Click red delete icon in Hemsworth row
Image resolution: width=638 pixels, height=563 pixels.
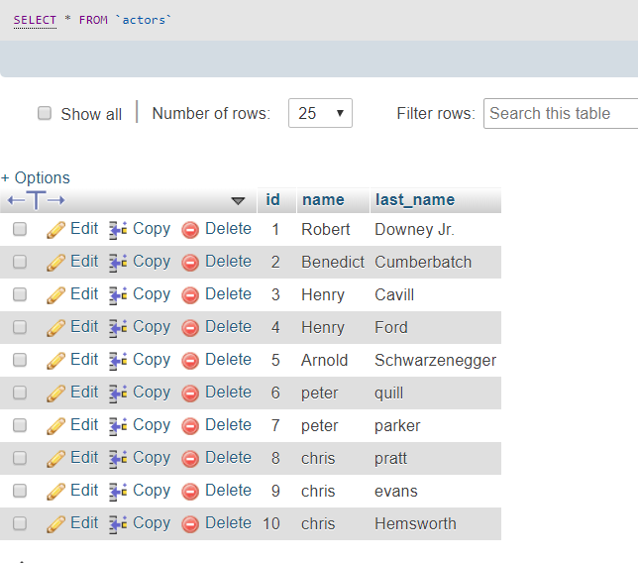click(190, 524)
